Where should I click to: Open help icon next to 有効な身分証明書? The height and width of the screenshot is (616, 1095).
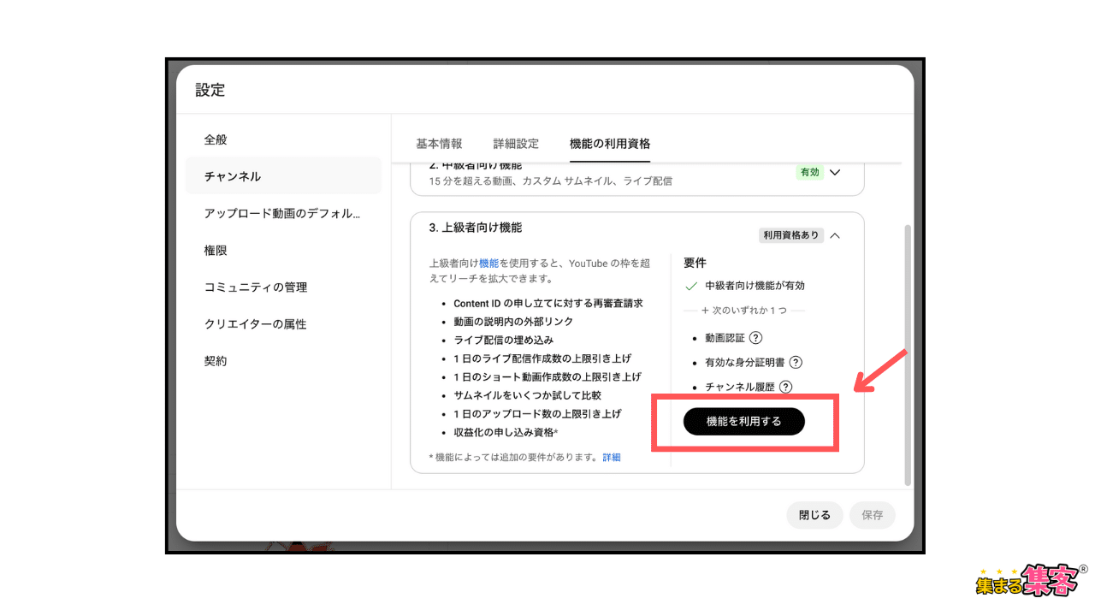point(796,363)
